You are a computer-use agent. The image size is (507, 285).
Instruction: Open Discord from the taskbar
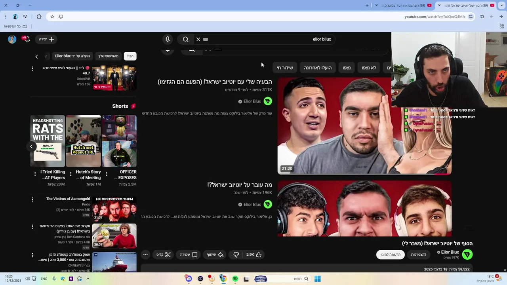coord(189,279)
